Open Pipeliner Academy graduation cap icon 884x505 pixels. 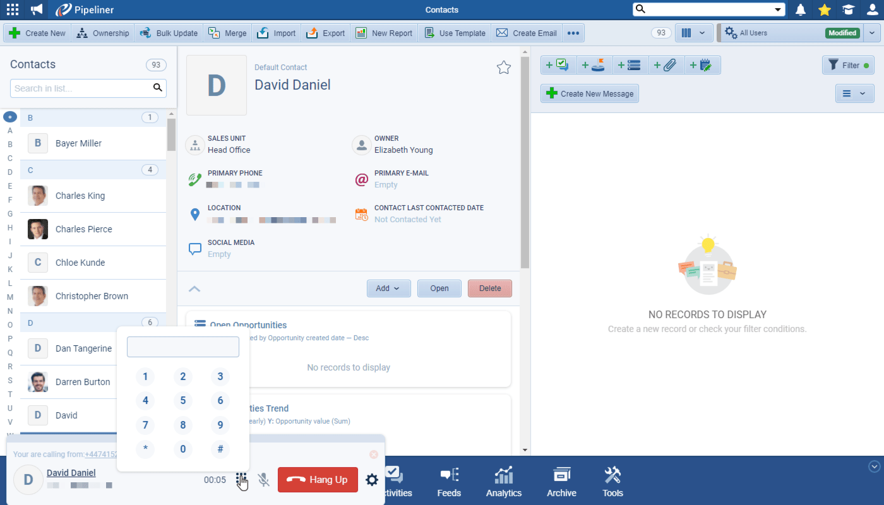[848, 9]
